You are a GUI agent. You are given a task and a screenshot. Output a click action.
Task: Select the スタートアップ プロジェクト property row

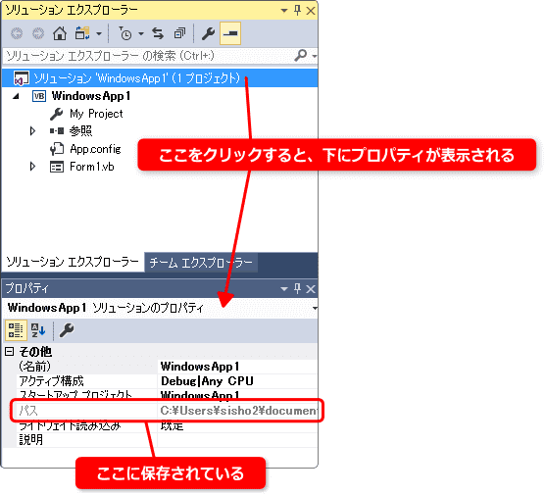pyautogui.click(x=168, y=395)
